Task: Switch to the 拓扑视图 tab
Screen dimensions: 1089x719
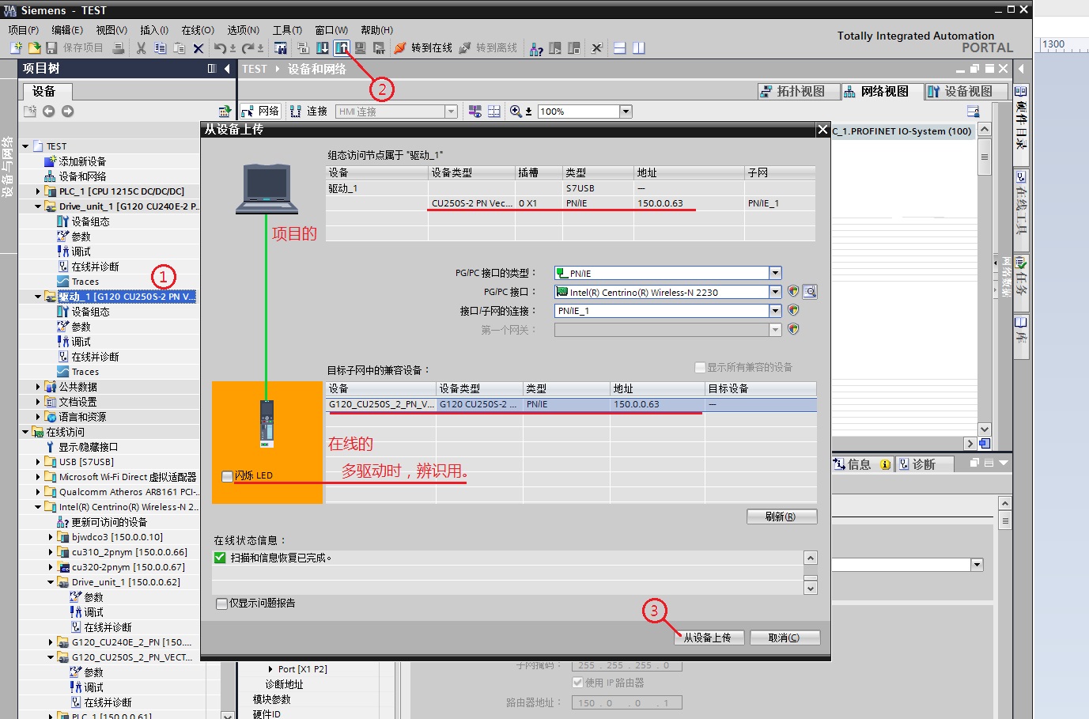Action: pyautogui.click(x=797, y=92)
